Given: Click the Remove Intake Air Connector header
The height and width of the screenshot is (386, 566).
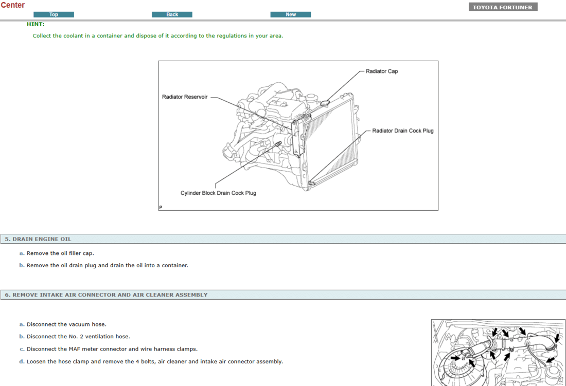Looking at the screenshot, I should [106, 295].
